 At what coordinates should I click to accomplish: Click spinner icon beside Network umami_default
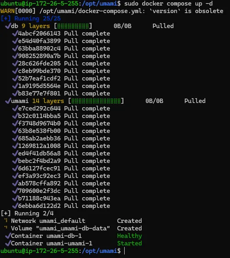[6, 221]
